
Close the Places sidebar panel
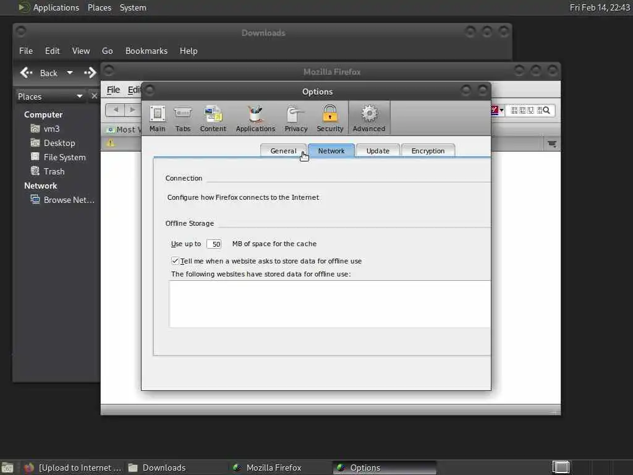click(94, 96)
